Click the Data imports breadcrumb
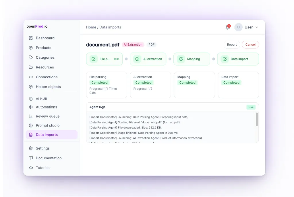Viewport: 294px width, 197px height. coord(110,27)
